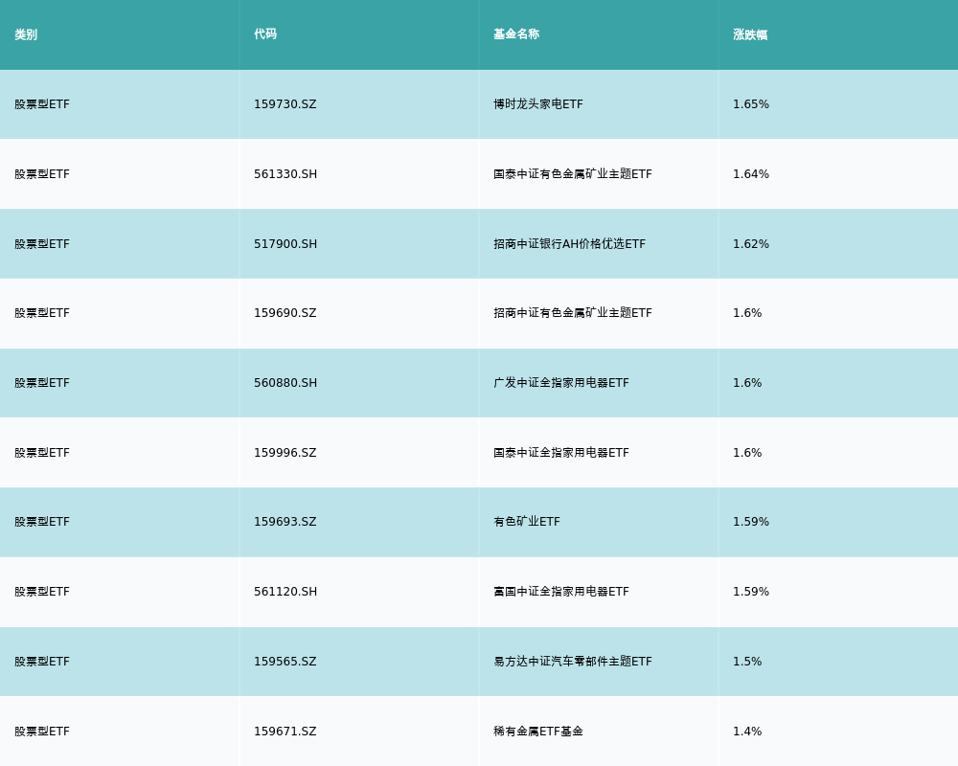Select fund code 159690.SZ
This screenshot has width=958, height=766.
(285, 313)
